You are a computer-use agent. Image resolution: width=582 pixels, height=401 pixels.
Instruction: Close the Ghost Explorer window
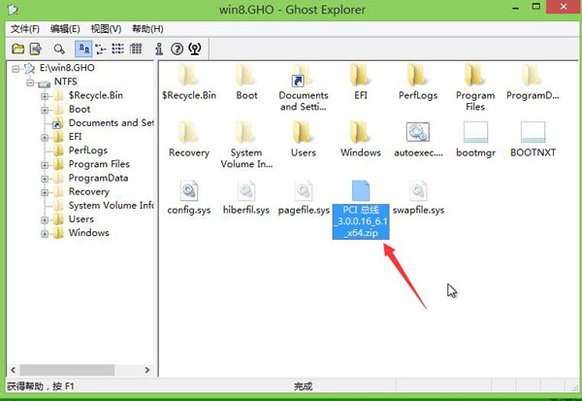pyautogui.click(x=564, y=7)
